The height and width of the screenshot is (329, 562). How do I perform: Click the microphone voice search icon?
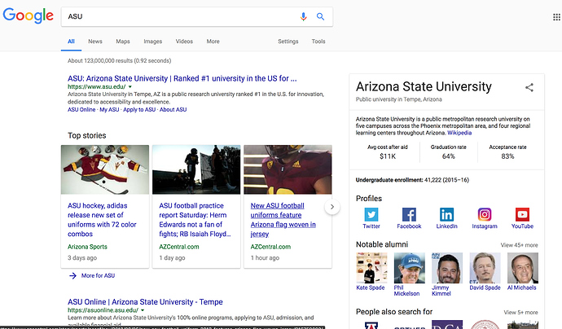click(x=303, y=16)
